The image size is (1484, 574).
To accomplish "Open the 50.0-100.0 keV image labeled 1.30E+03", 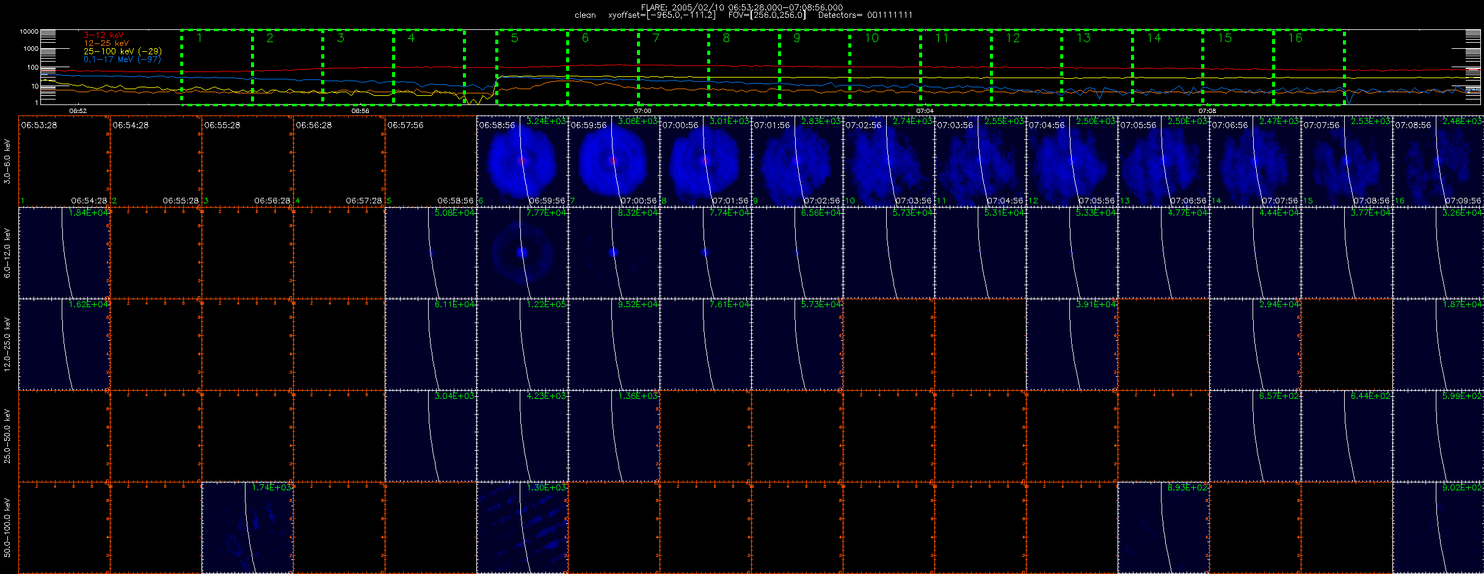I will [x=522, y=528].
